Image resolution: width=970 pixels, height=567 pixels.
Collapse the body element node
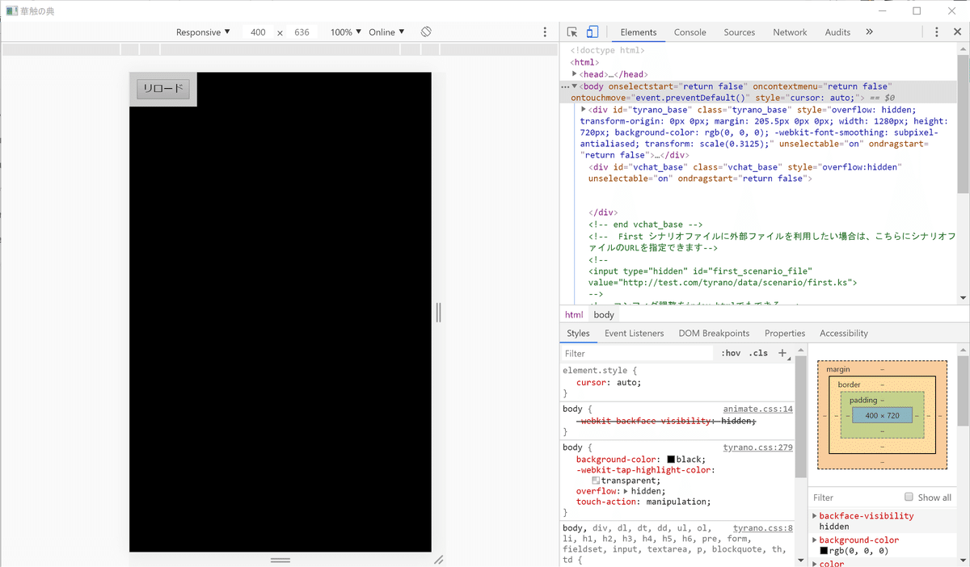coord(575,86)
